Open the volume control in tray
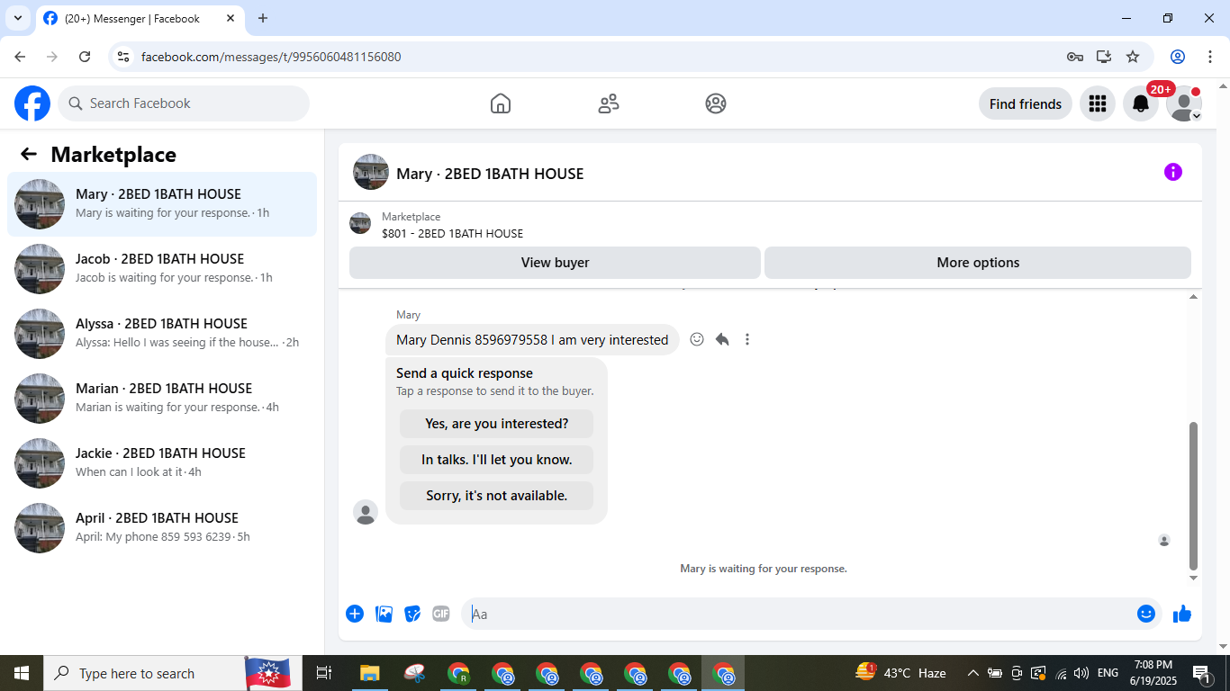The height and width of the screenshot is (691, 1230). point(1081,673)
